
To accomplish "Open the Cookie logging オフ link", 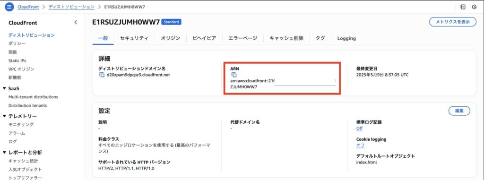I will 360,146.
